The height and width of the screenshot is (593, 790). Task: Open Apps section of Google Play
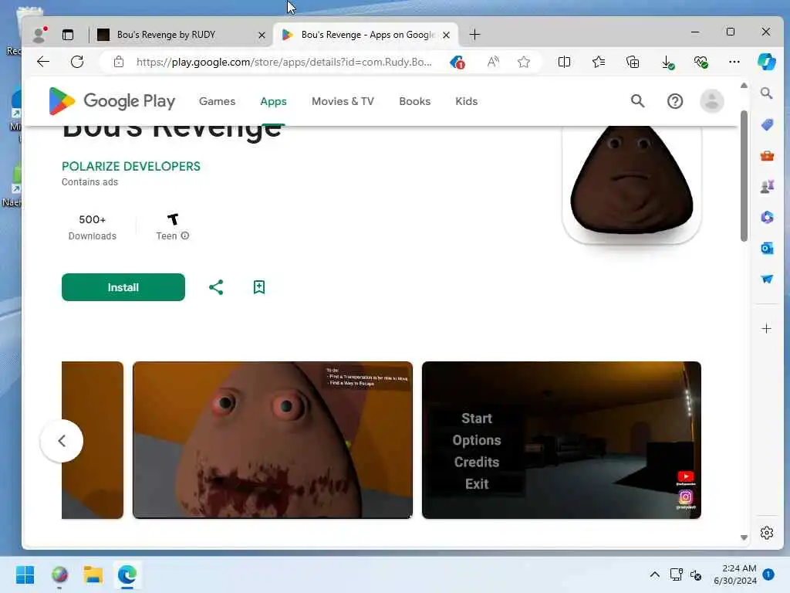(273, 101)
